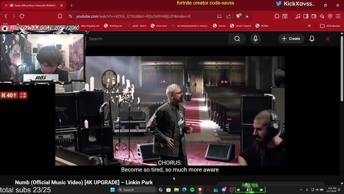The image size is (344, 194).
Task: Click the install app icon in address bar
Action: (220, 16)
